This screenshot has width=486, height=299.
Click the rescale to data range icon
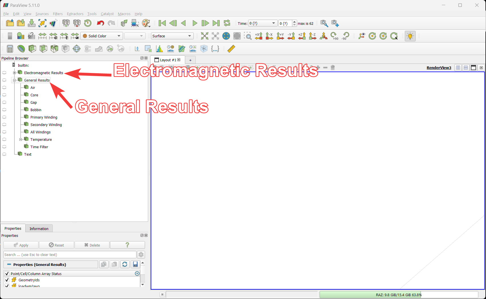coord(42,36)
